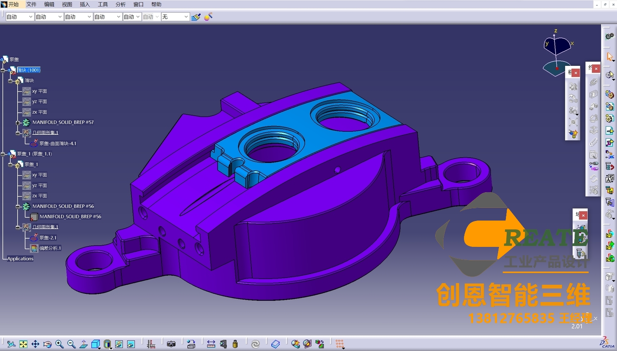Open the 插入 menu

pos(85,5)
